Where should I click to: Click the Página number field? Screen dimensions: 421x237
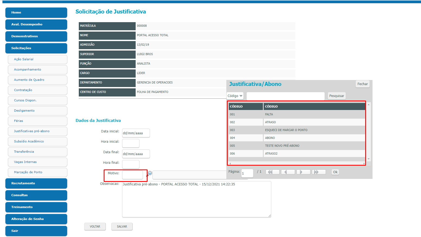(x=247, y=173)
